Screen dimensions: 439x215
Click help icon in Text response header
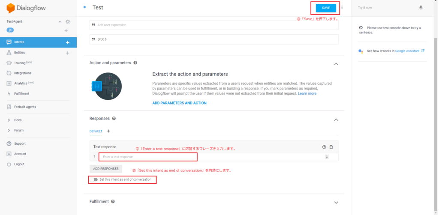[x=324, y=147]
